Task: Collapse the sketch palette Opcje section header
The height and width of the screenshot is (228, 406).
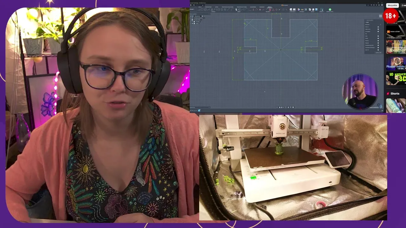Action: (367, 22)
